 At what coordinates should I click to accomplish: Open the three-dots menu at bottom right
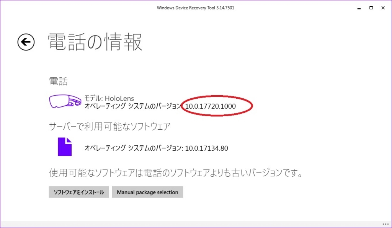click(385, 224)
